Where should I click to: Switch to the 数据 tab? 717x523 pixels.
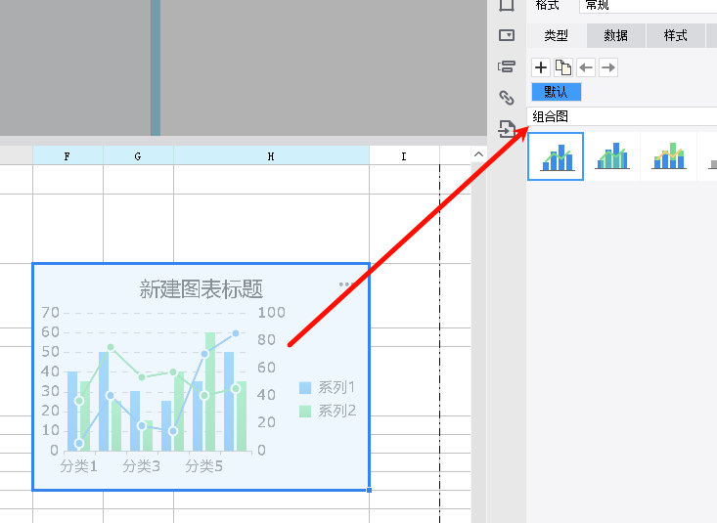point(616,36)
